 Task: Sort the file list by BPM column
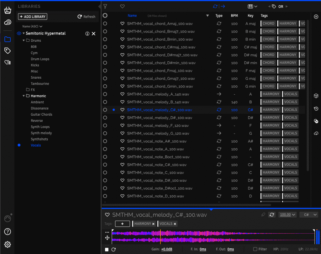(x=234, y=16)
